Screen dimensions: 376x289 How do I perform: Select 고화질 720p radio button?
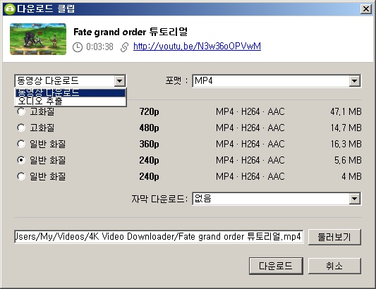[21, 111]
